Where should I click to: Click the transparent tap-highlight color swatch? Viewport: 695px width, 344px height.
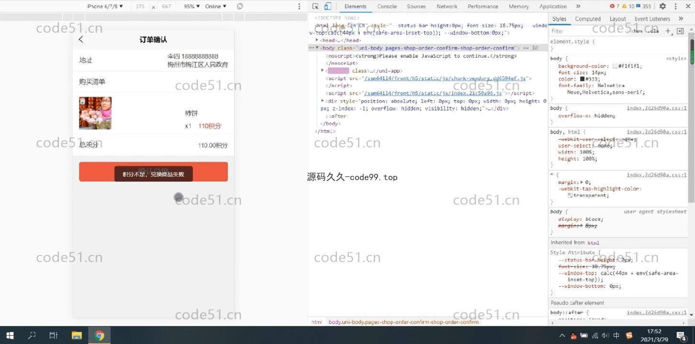point(570,195)
